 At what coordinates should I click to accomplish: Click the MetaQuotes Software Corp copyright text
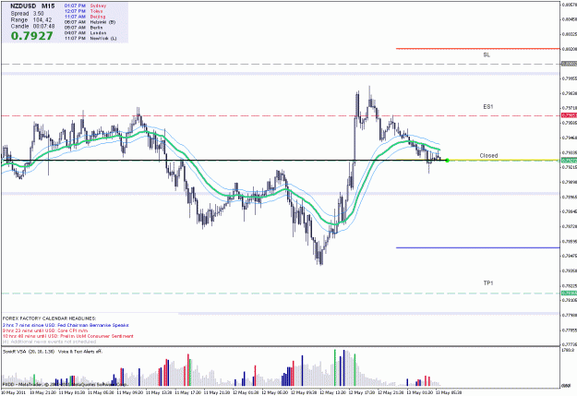[66, 385]
